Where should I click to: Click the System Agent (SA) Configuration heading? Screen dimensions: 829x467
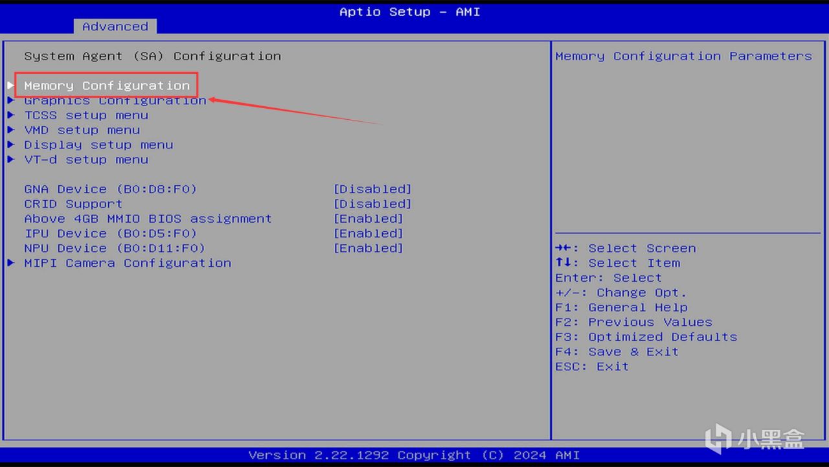[153, 56]
